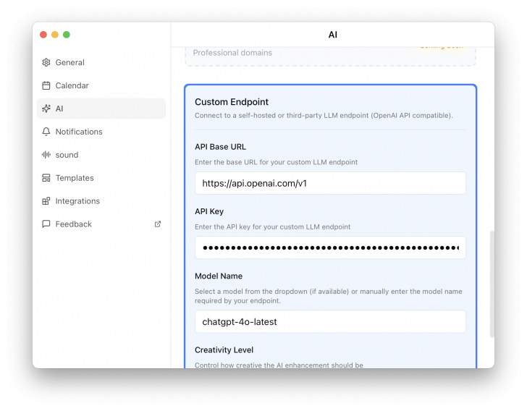Click the AI sparkle icon

point(46,109)
